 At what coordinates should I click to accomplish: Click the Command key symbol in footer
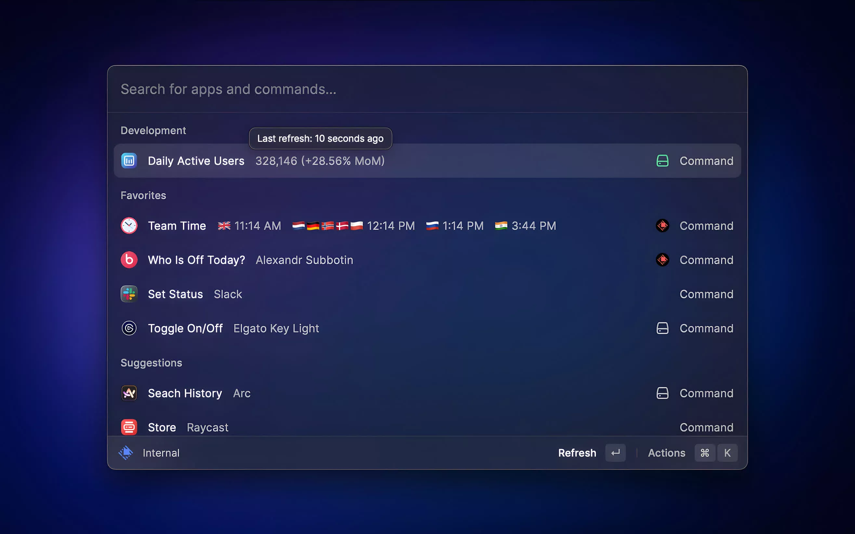click(705, 453)
